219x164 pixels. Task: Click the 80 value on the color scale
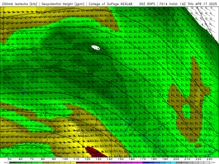pyautogui.click(x=43, y=159)
